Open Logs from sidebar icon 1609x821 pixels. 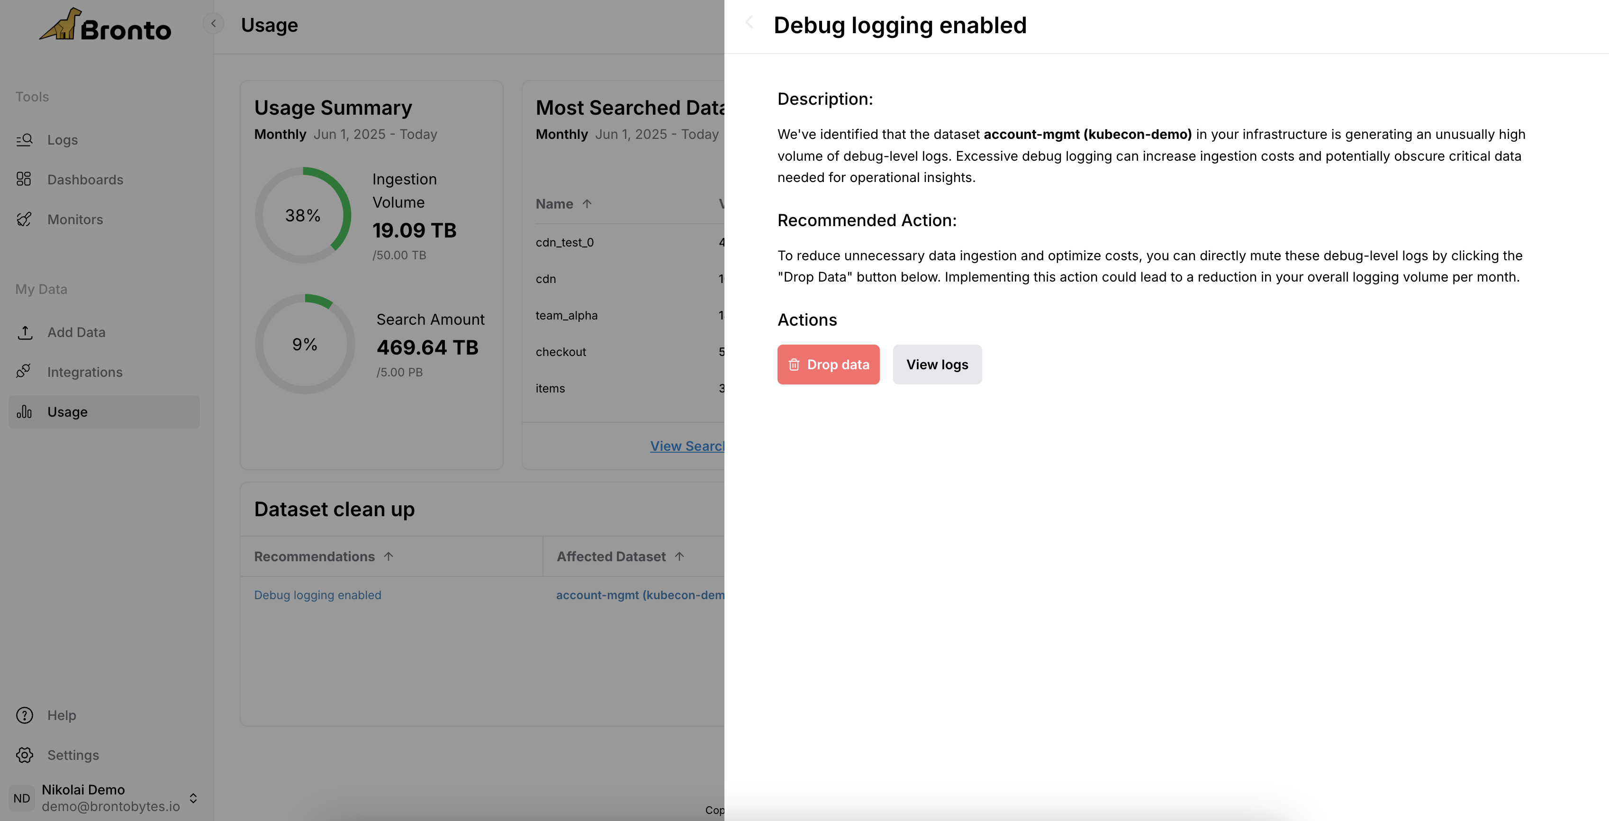(x=24, y=140)
